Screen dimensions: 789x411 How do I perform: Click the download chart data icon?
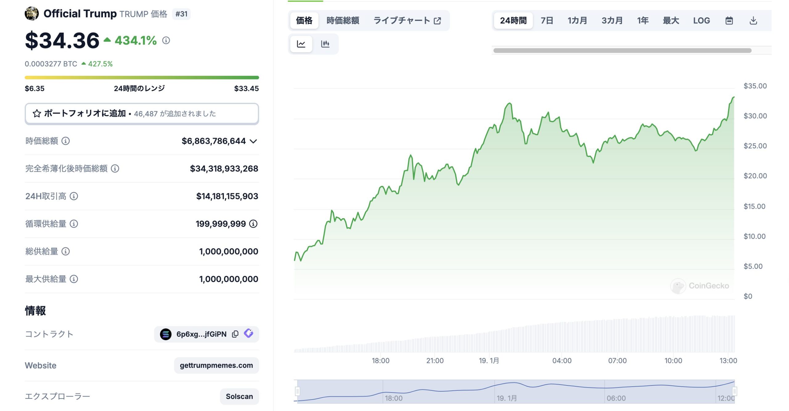pos(753,21)
